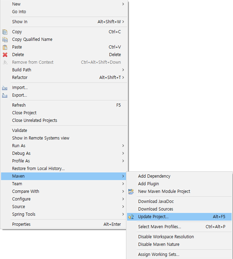
Task: Open Select Maven Profiles...
Action: [179, 227]
